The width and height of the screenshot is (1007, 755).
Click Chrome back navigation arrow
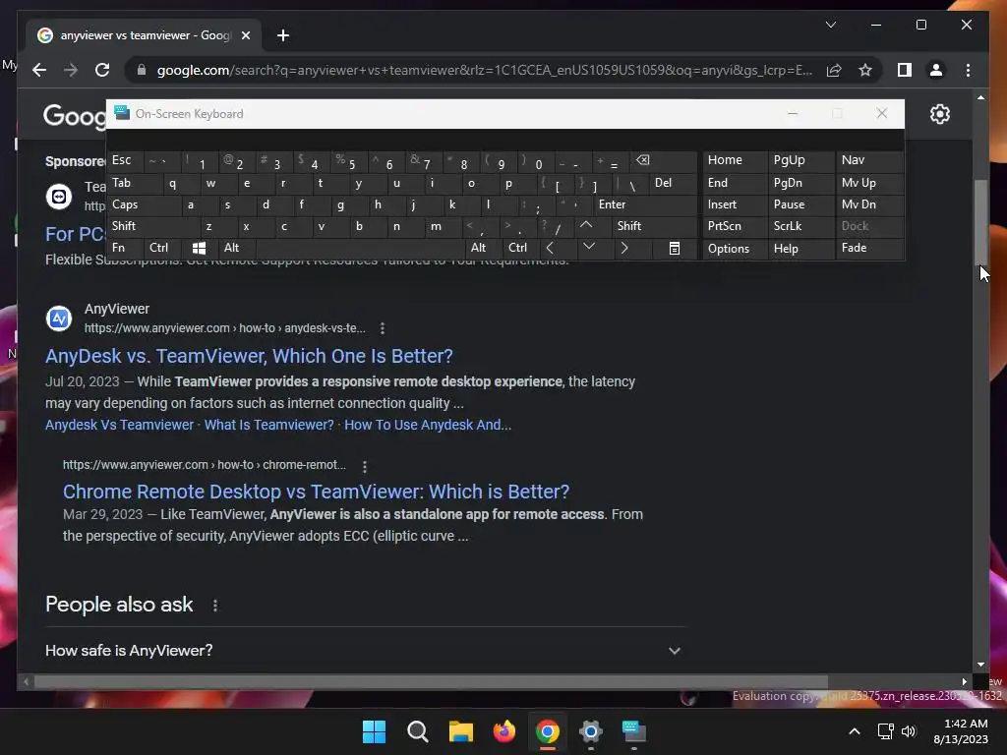click(x=39, y=70)
